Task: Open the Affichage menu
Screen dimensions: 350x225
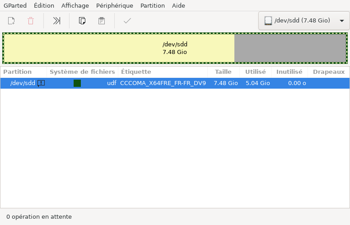Action: (x=75, y=5)
